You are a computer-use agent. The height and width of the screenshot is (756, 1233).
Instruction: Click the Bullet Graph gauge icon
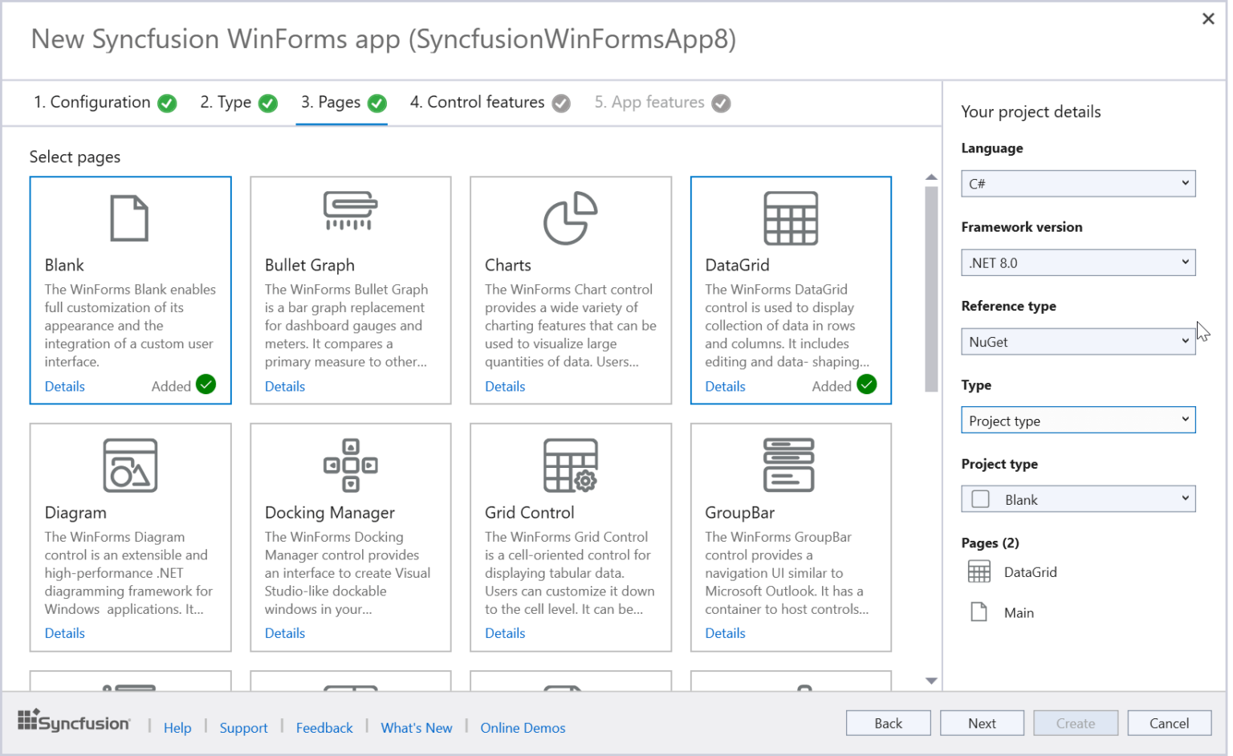tap(350, 210)
